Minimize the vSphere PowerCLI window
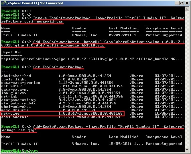The height and width of the screenshot is (154, 191). pos(177,3)
